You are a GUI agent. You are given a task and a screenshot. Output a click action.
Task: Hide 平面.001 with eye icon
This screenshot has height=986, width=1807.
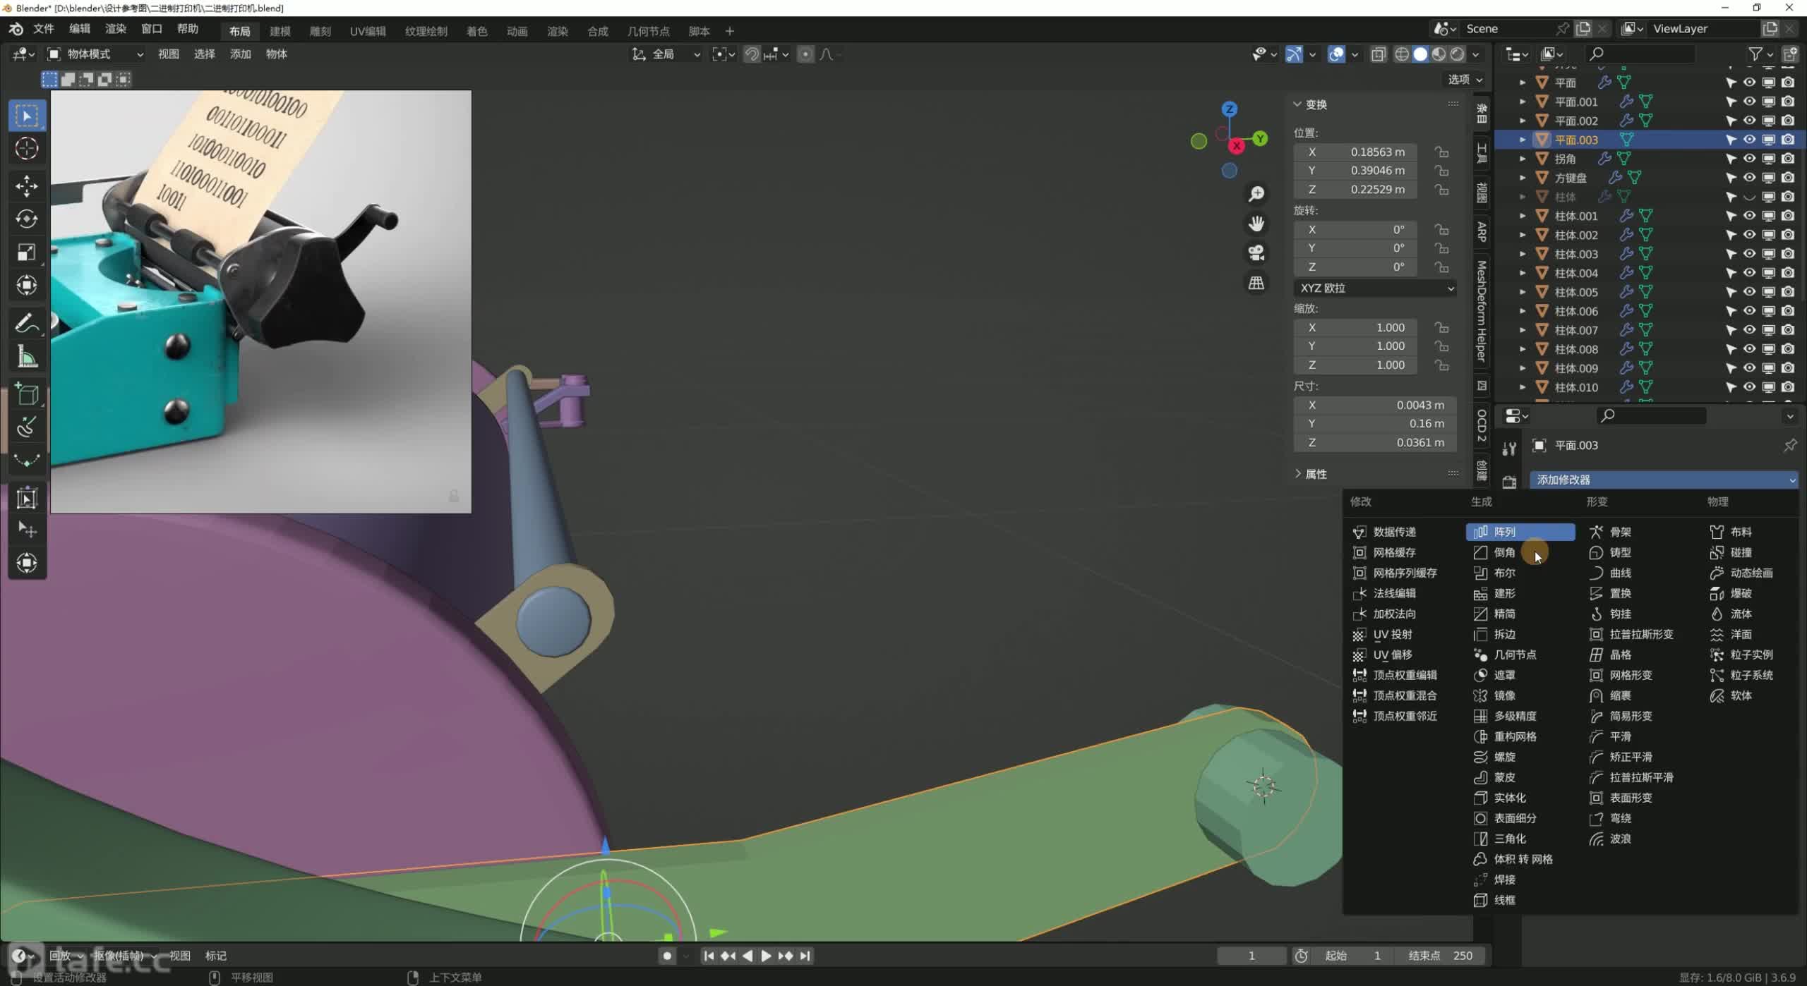click(1749, 102)
